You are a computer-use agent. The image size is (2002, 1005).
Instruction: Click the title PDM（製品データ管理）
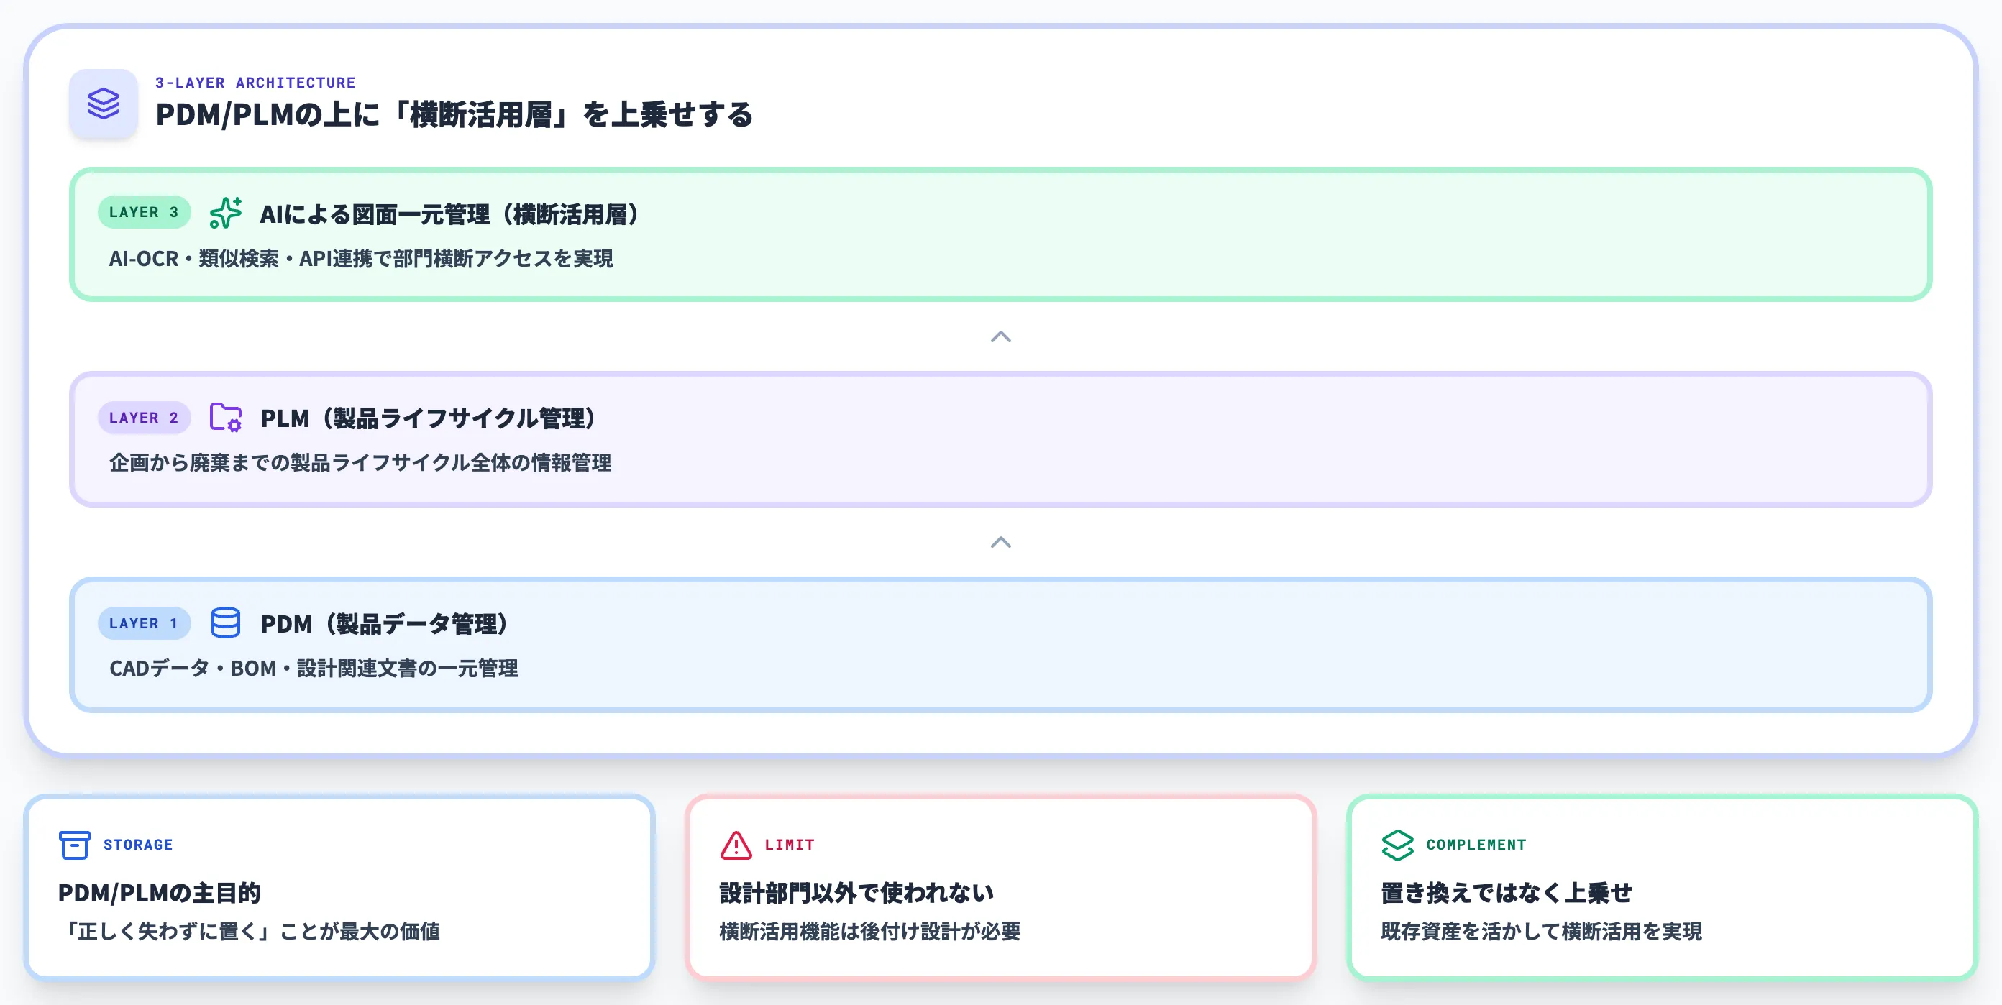pyautogui.click(x=384, y=624)
